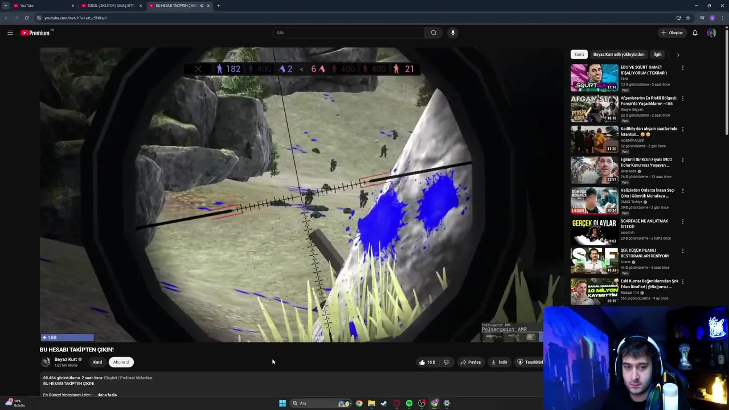View site information icon in address bar
Viewport: 729px width, 410px height.
click(39, 18)
